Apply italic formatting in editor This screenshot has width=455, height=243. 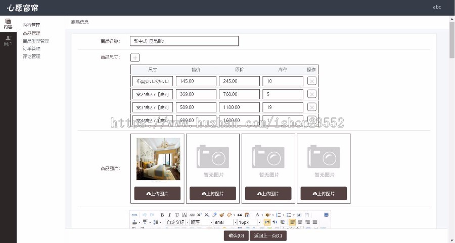point(169,215)
